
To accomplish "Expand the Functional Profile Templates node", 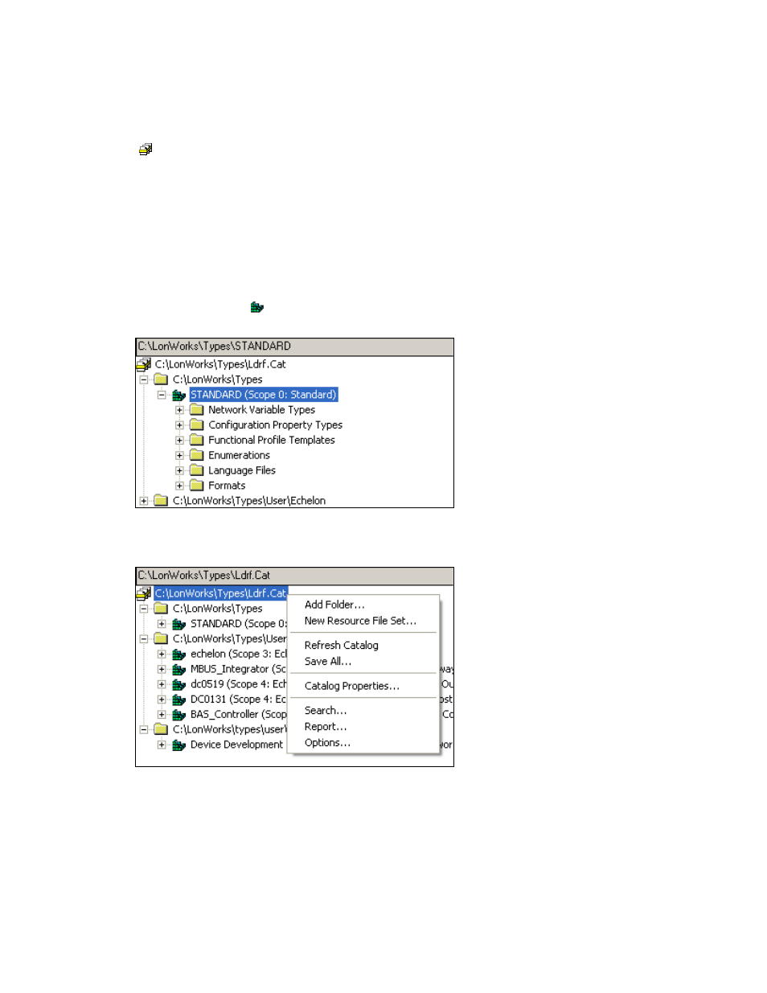I will pyautogui.click(x=179, y=441).
